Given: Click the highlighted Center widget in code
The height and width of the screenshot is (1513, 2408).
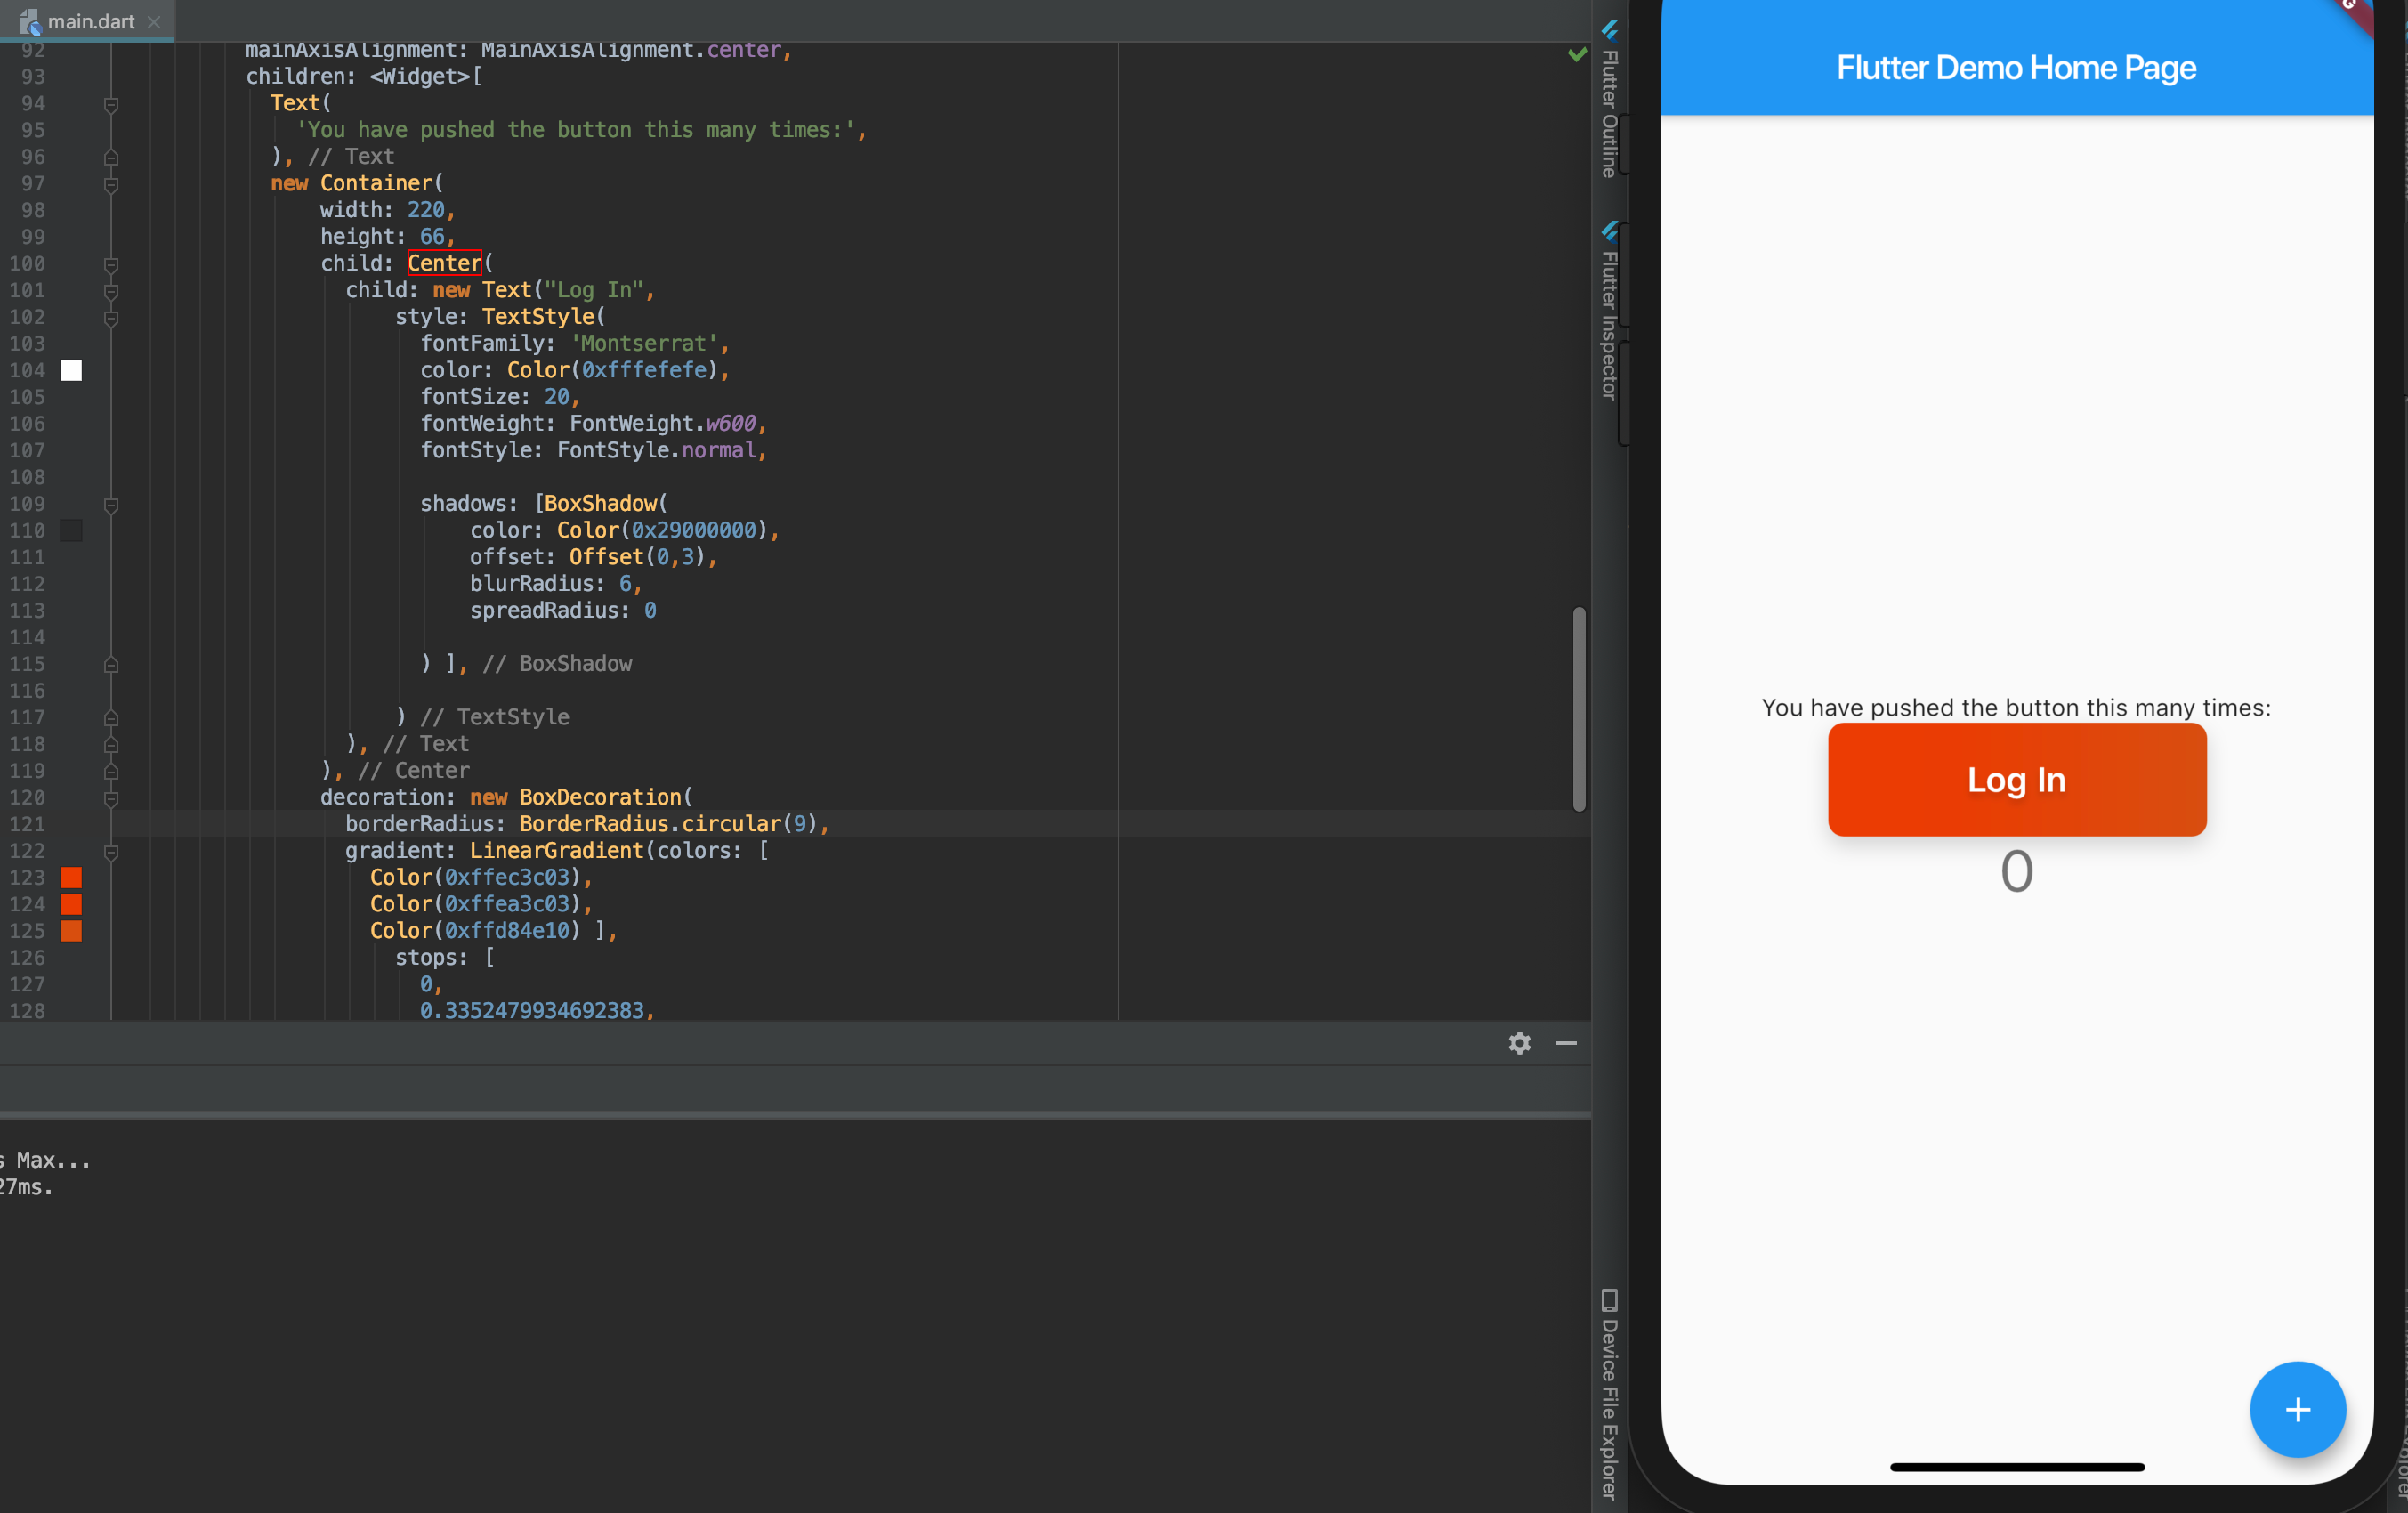Looking at the screenshot, I should click(x=444, y=263).
